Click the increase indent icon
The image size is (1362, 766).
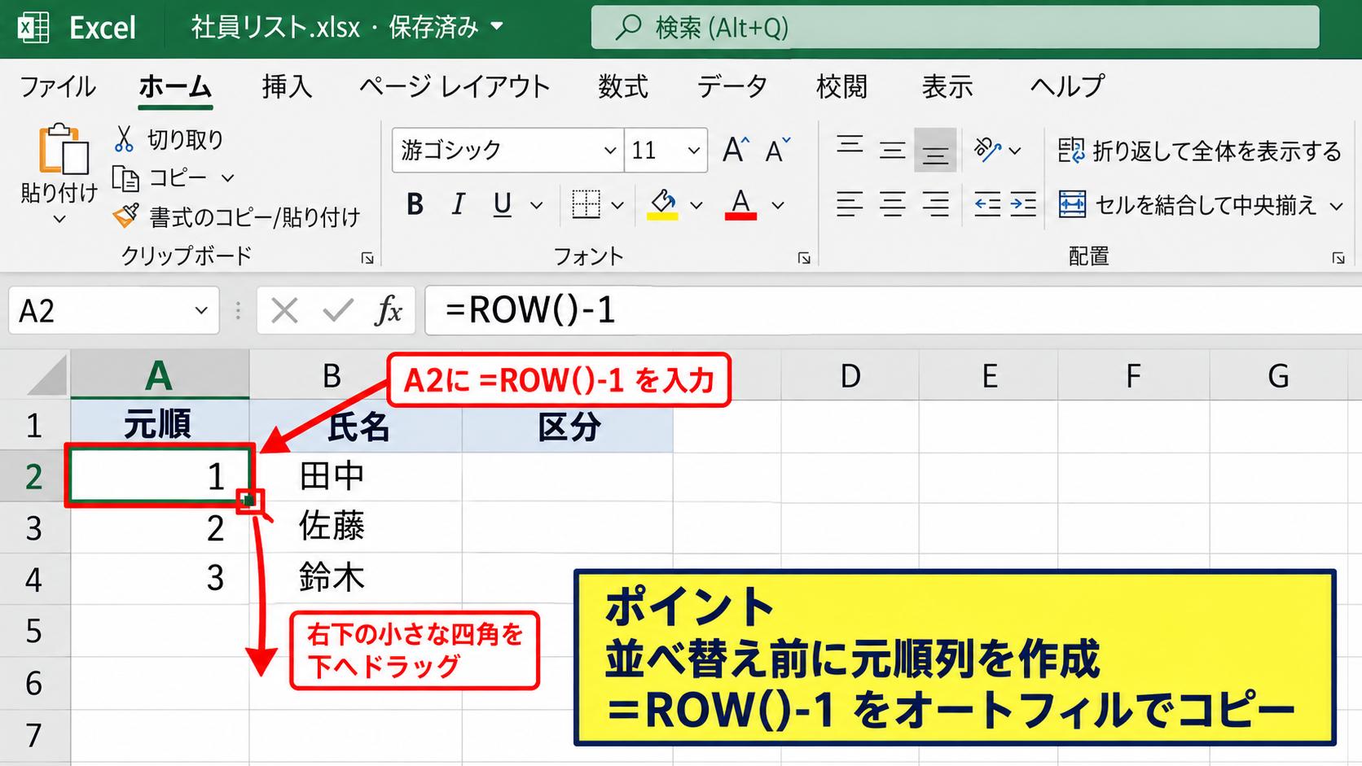(1023, 204)
